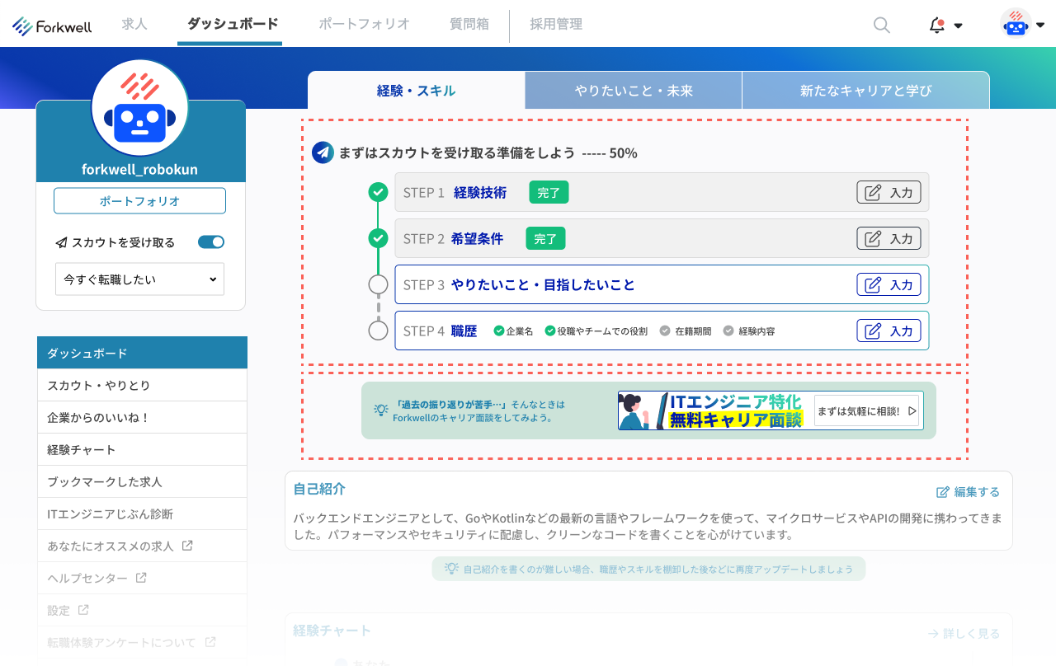1056x666 pixels.
Task: Open the ポートフォリオ nav item
Action: 364,24
